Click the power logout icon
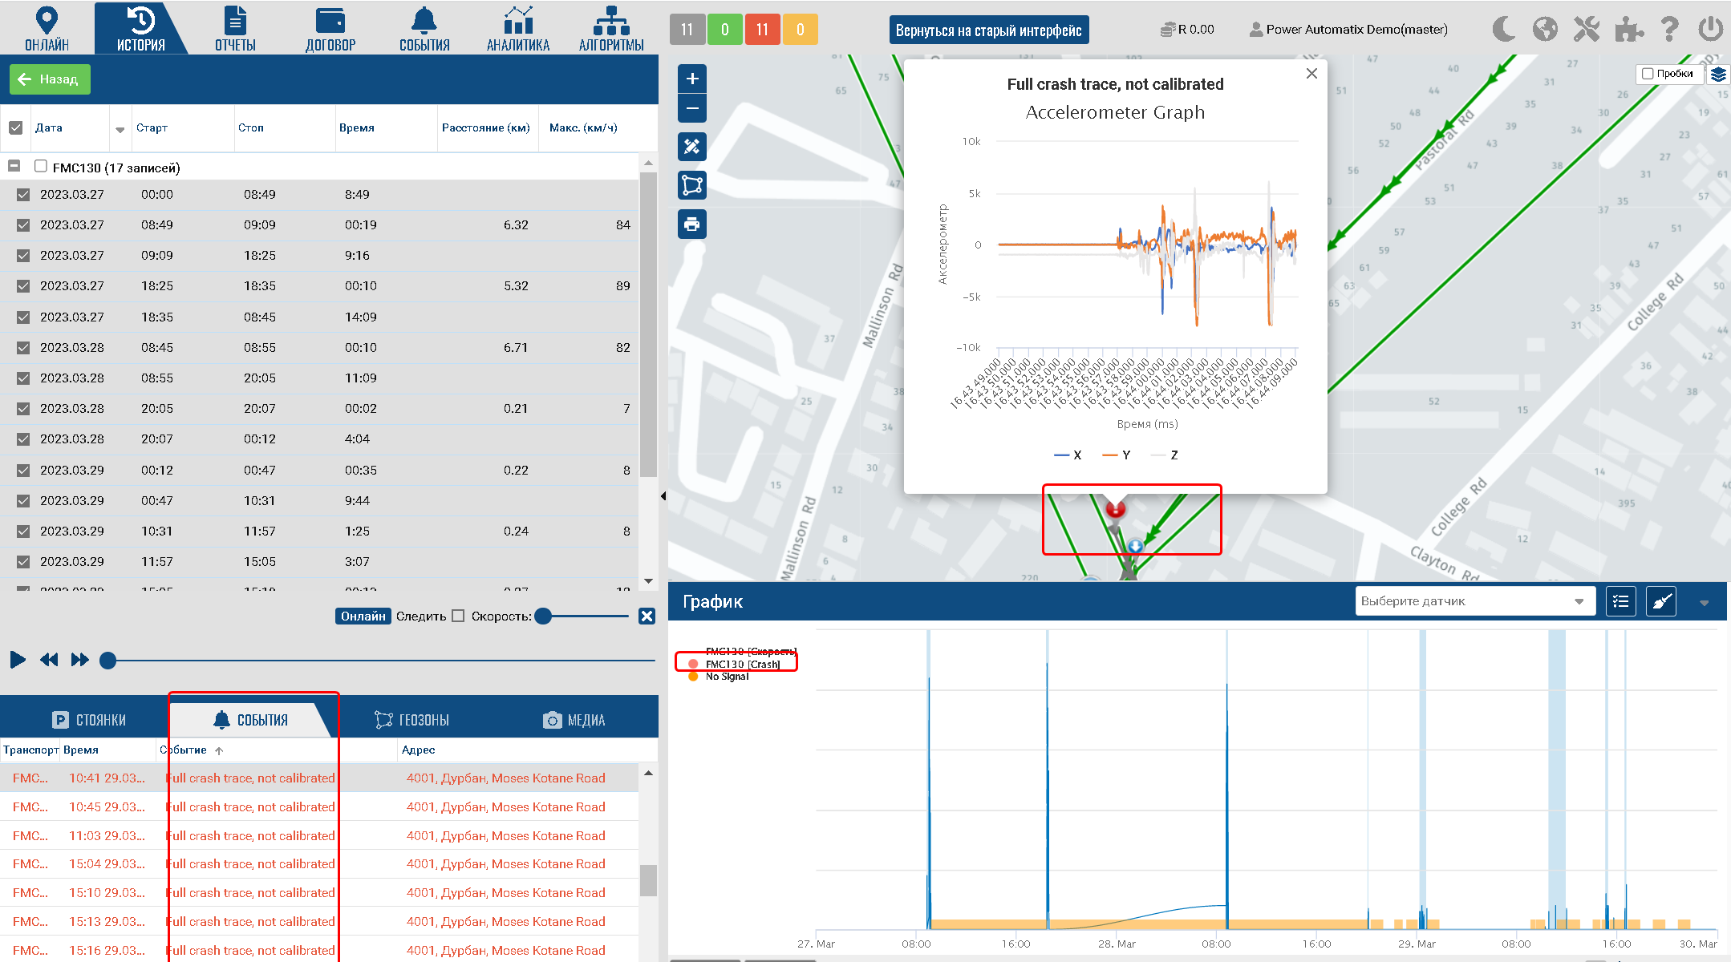 click(1710, 30)
